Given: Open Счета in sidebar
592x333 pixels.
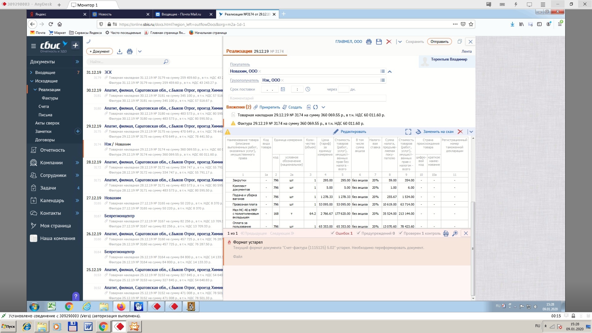Looking at the screenshot, I should [x=44, y=106].
